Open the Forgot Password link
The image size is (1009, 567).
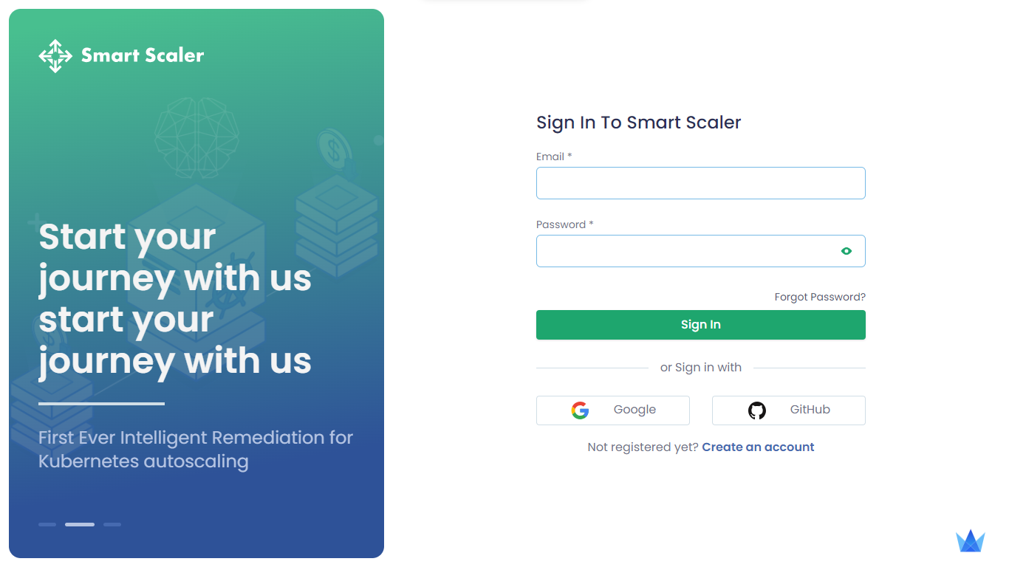click(820, 297)
